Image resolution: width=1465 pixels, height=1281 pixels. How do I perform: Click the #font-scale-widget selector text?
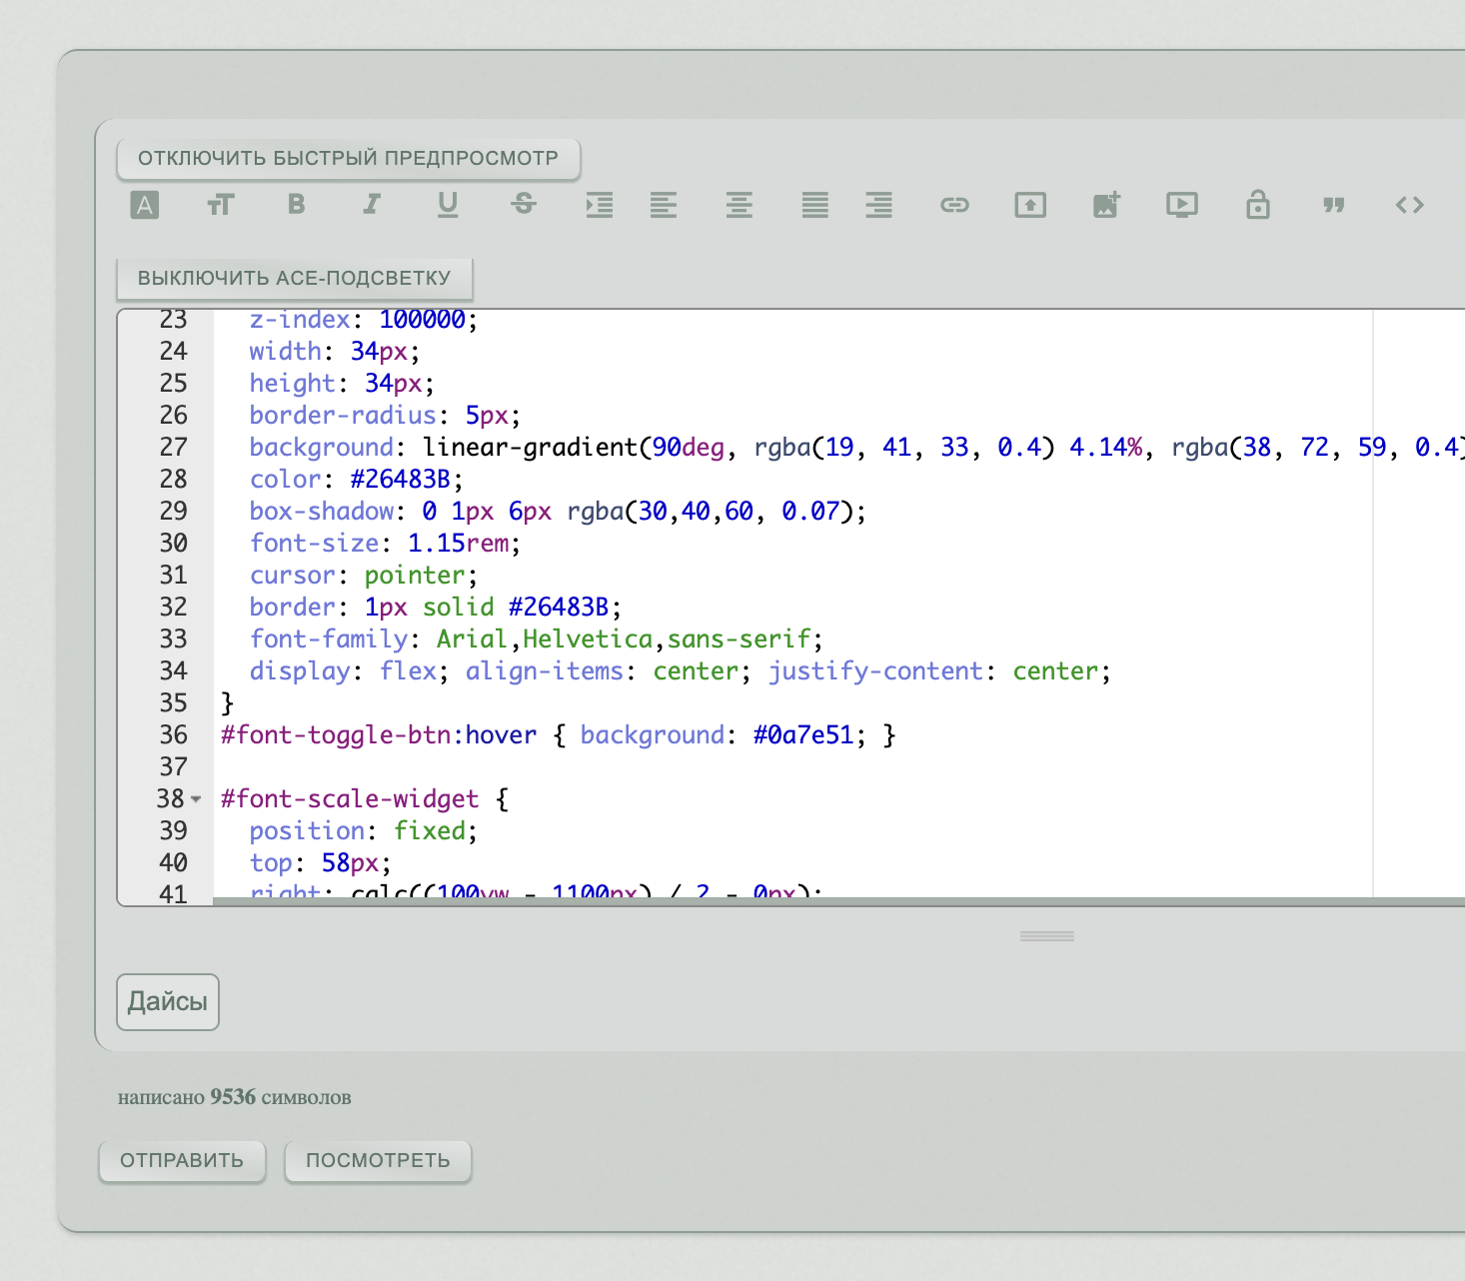pos(350,798)
